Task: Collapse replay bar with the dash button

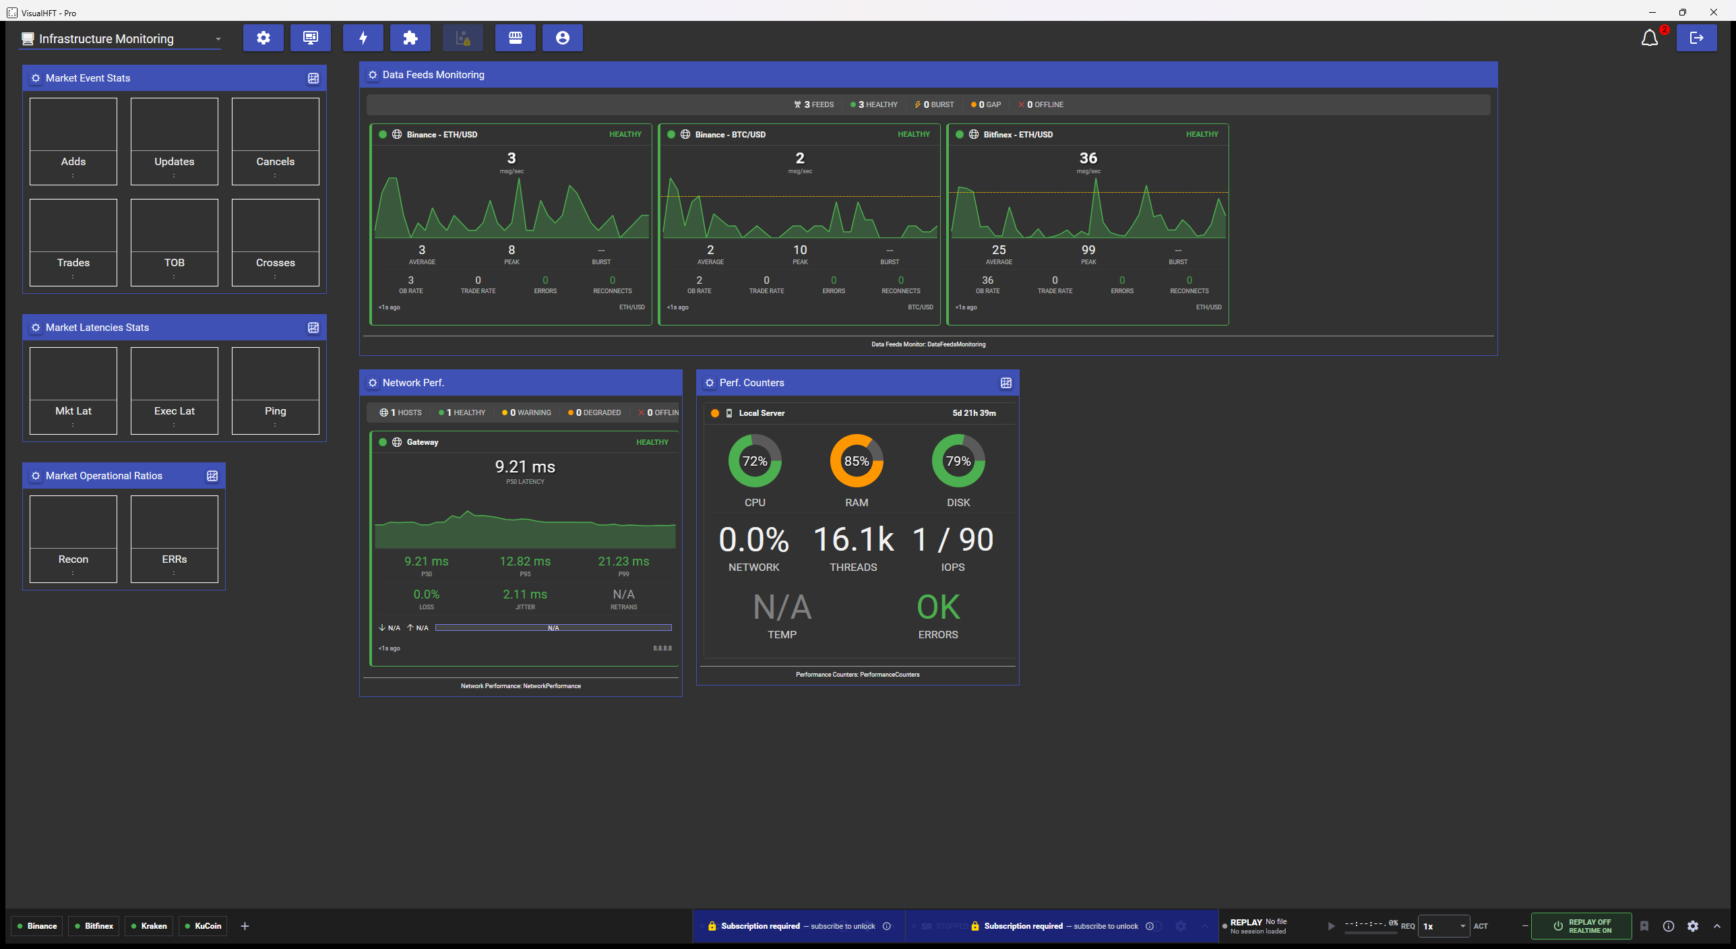Action: coord(1524,926)
